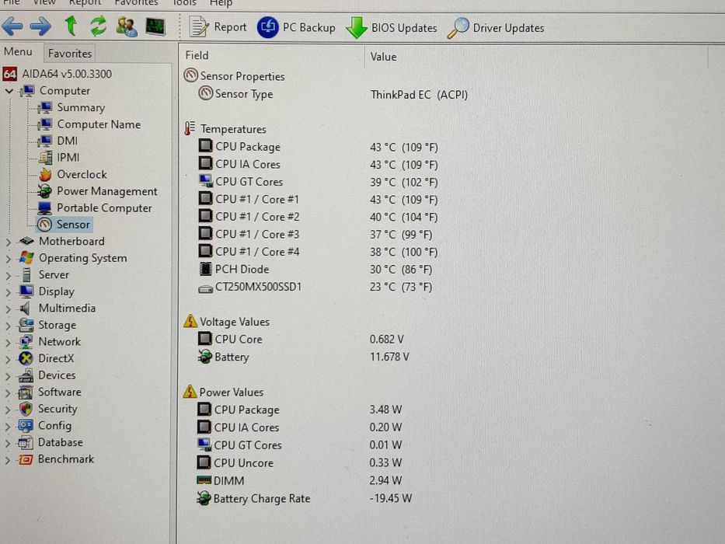Click the Sensor Properties gauge icon
Viewport: 725px width, 544px height.
[190, 75]
